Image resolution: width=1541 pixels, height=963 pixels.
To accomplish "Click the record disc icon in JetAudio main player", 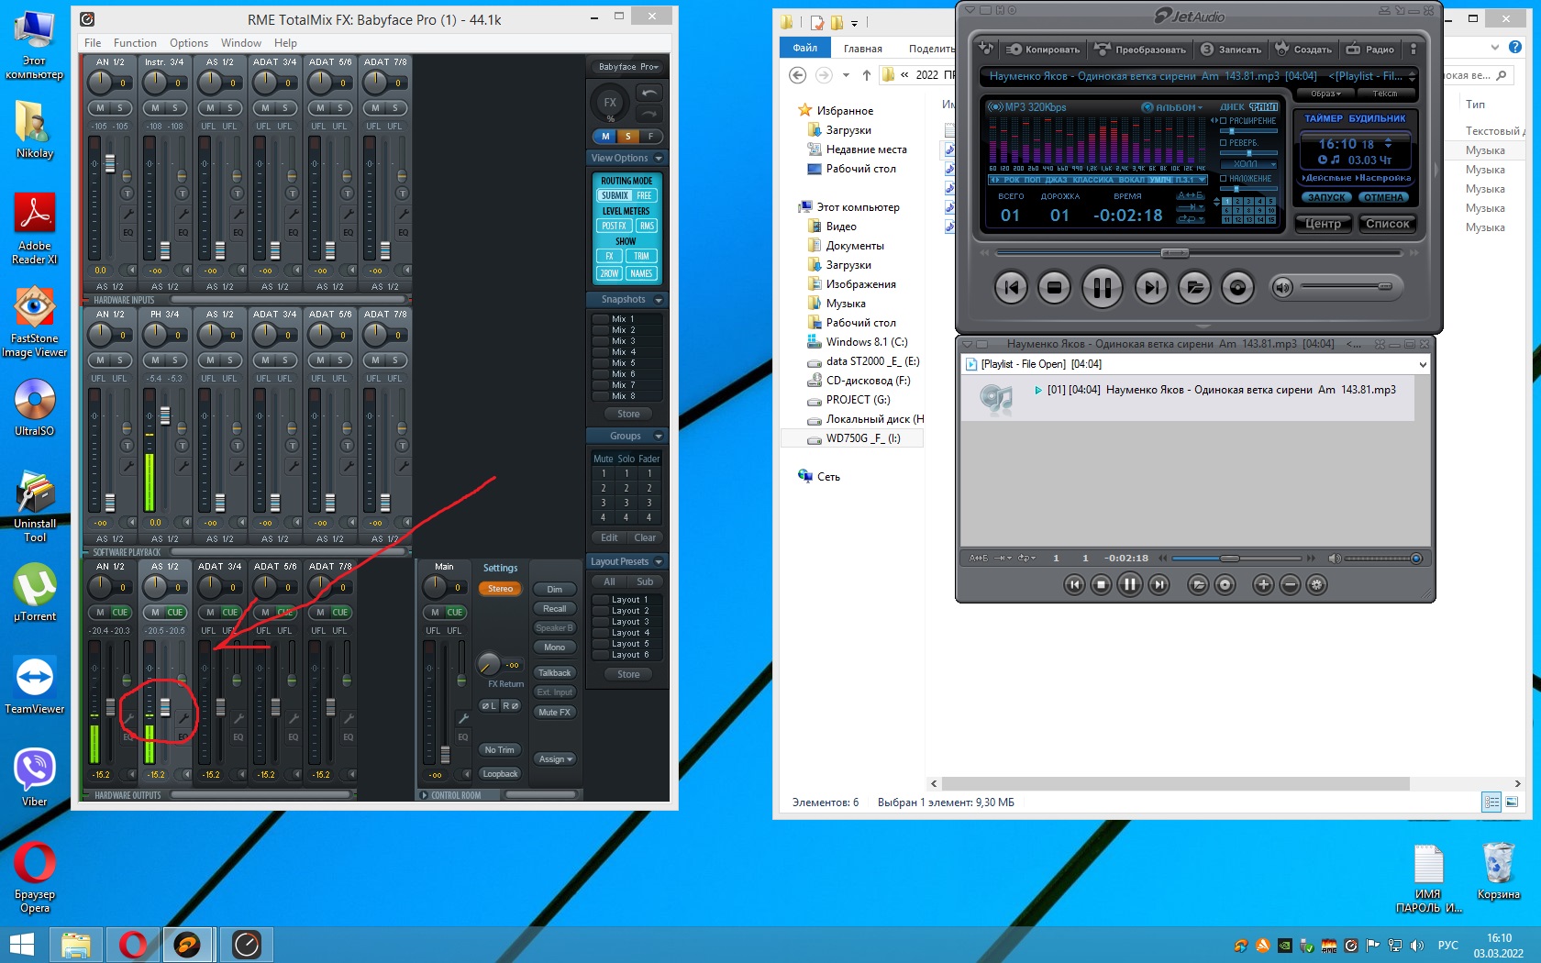I will coord(1237,288).
